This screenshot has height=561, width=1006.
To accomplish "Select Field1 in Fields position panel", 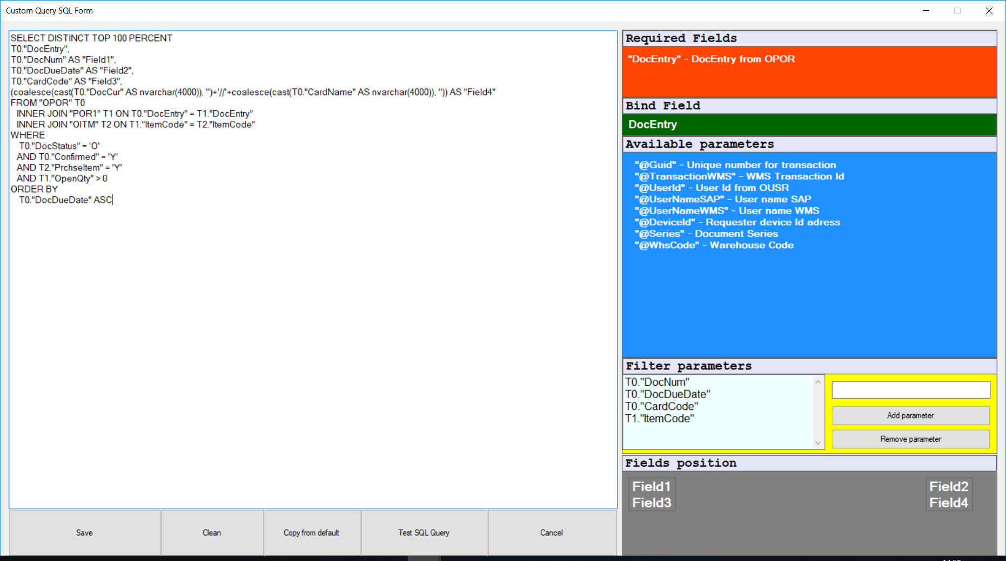I will (x=651, y=486).
